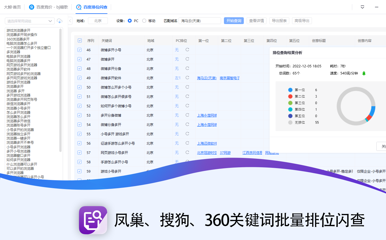Screen dimensions: 386x240
Task: Click the blue 第一位 legend swatch
Action: [x=290, y=90]
